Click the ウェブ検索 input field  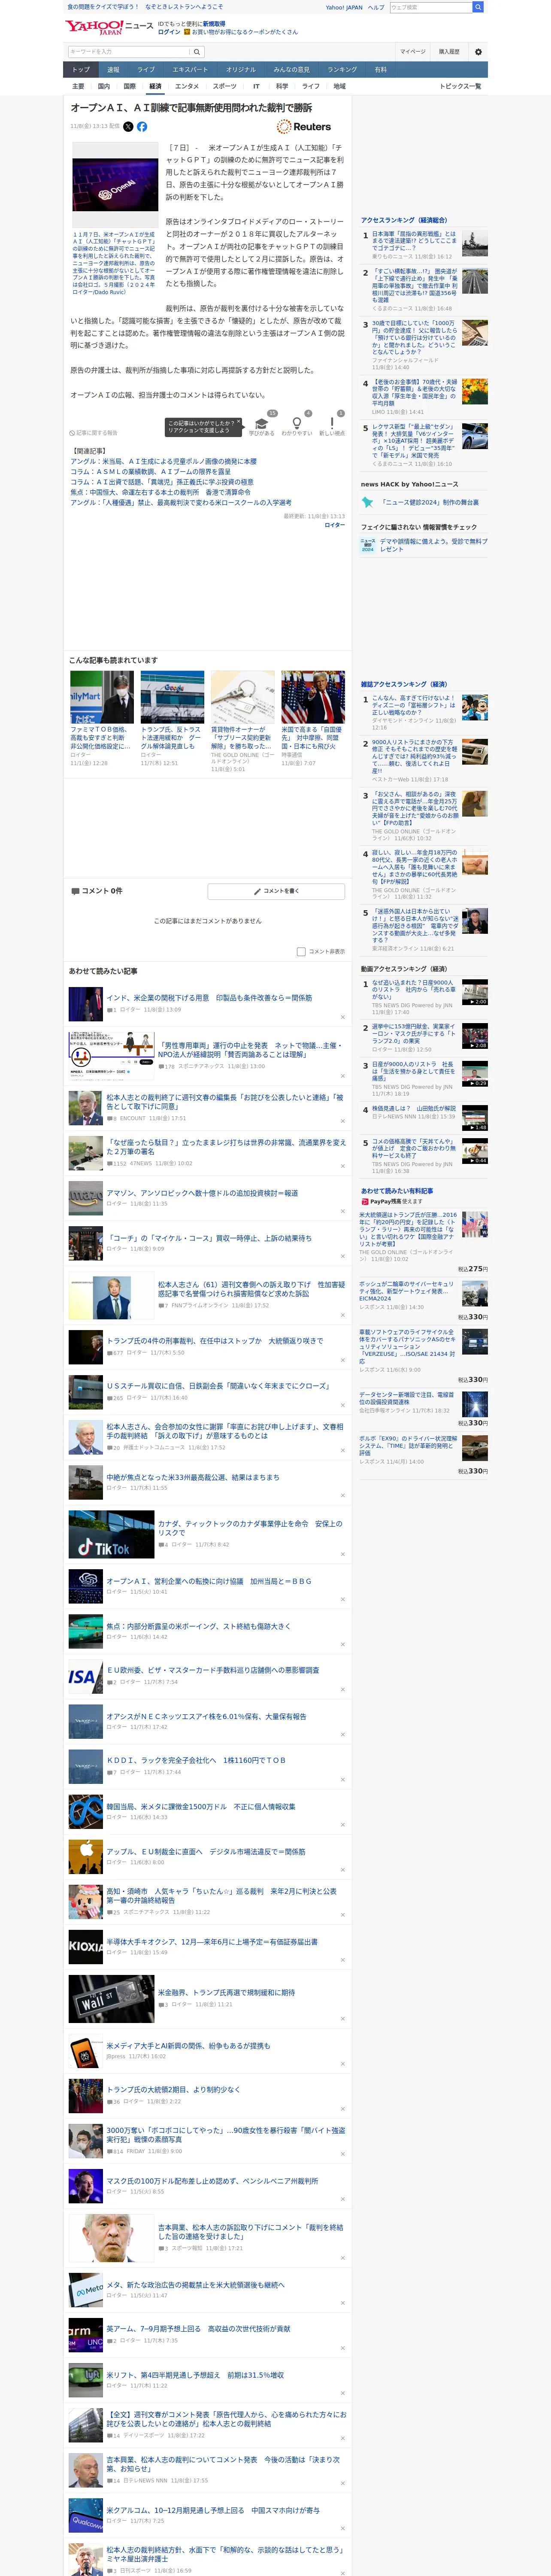[x=430, y=7]
